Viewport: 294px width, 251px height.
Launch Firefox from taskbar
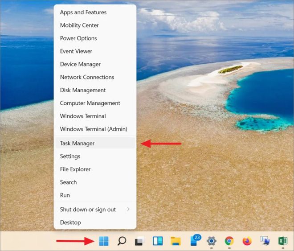247,241
